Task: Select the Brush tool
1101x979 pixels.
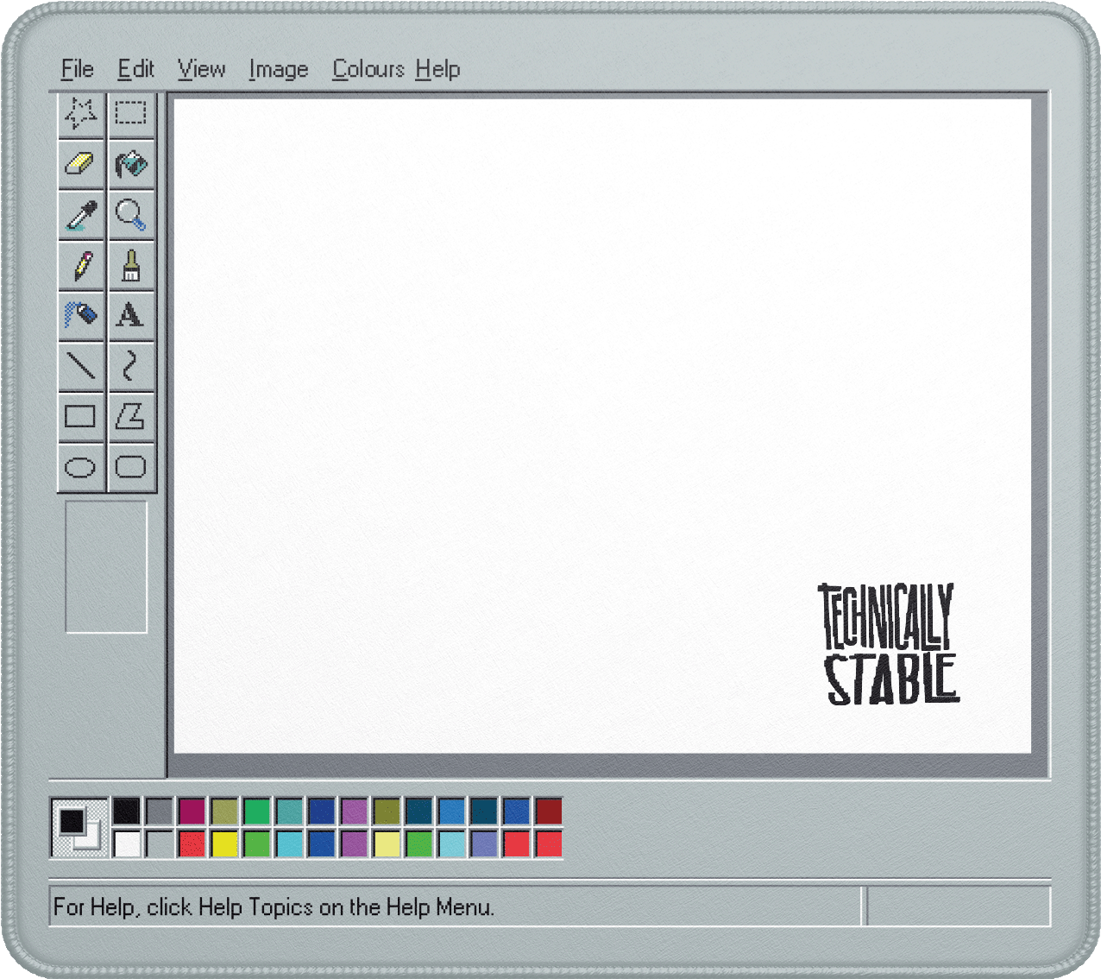Action: pos(131,265)
